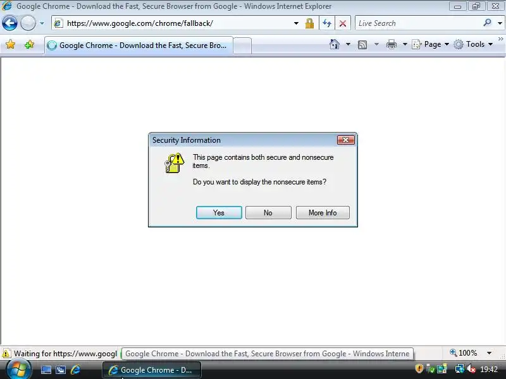Click the warning padlock icon in dialog

pyautogui.click(x=175, y=163)
